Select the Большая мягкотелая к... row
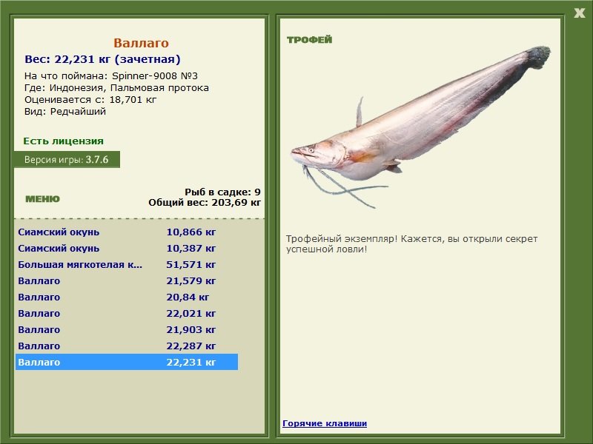 (x=127, y=264)
